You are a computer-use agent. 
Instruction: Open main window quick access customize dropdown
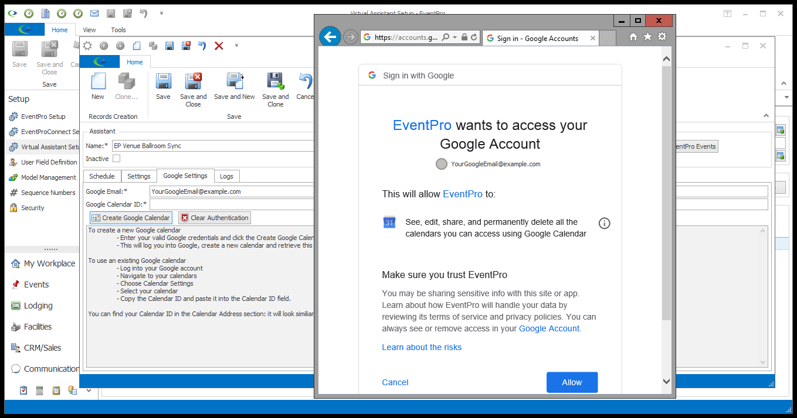161,13
